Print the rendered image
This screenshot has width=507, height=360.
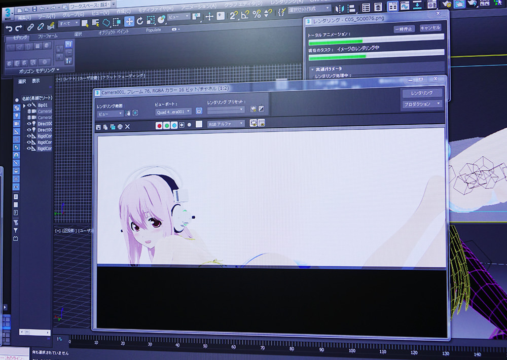120,127
